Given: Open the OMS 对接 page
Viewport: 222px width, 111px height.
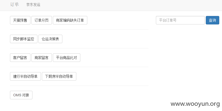Looking at the screenshot, I should tap(21, 95).
